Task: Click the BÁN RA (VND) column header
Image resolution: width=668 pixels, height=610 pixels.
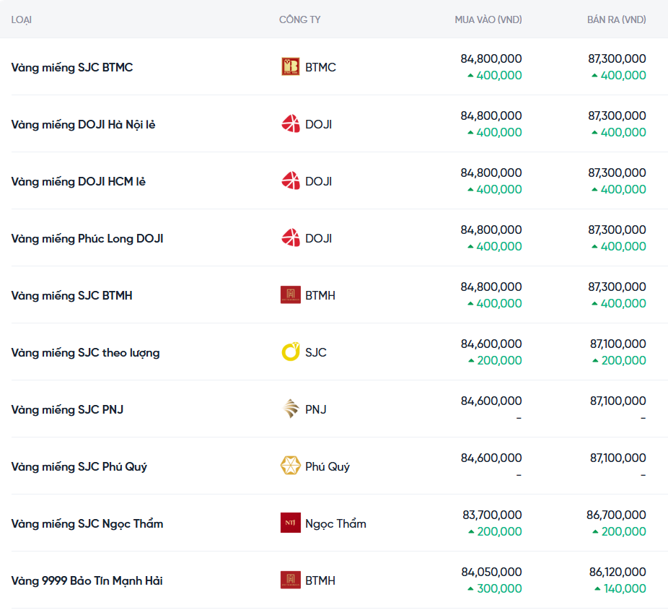Action: pos(616,19)
